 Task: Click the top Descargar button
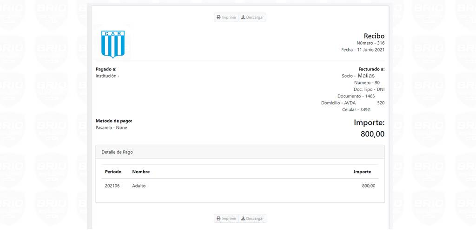[x=252, y=17]
